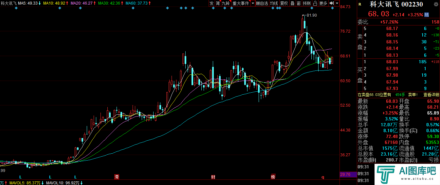This screenshot has height=185, width=440.
Task: Open the 预测 forecast tool
Action: (306, 3)
